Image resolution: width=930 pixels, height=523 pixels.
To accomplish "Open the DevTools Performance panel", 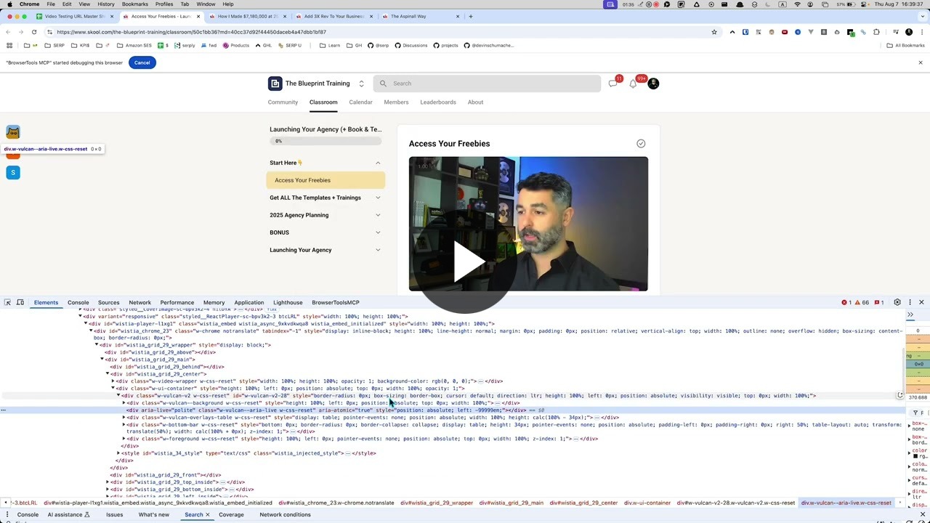I will (177, 302).
